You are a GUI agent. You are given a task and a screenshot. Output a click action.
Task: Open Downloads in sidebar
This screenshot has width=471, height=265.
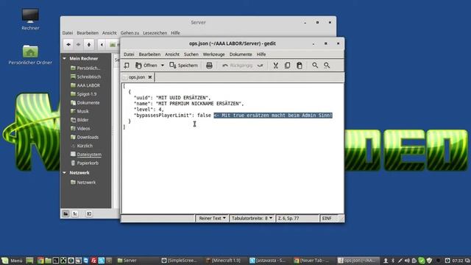pos(85,138)
